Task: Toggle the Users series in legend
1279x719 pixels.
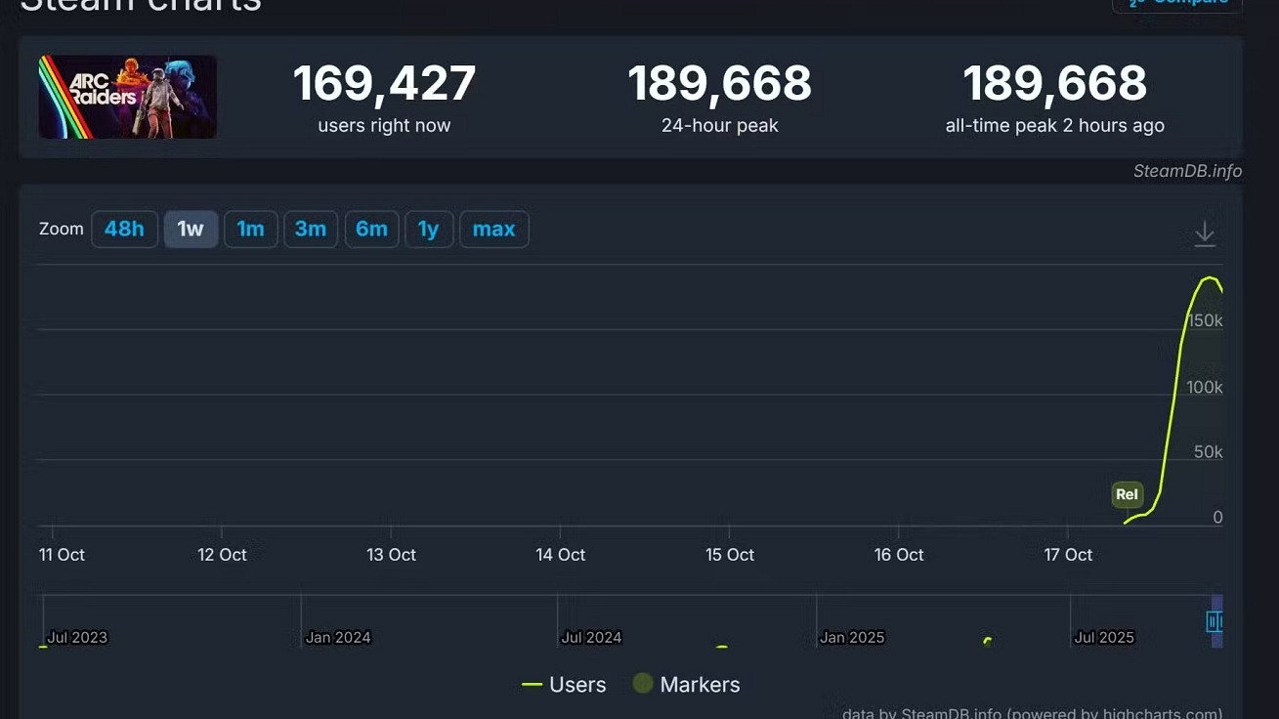Action: (x=565, y=685)
